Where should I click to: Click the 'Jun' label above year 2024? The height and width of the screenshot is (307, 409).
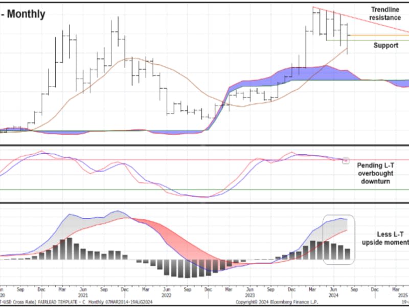[333, 290]
